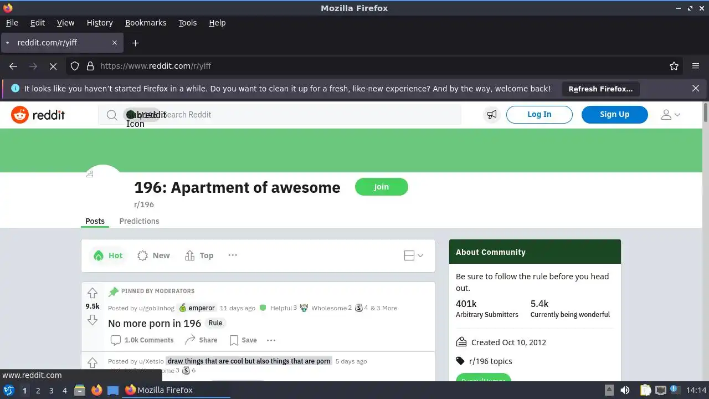Open the user profile dropdown menu
The image size is (709, 399).
tap(671, 115)
